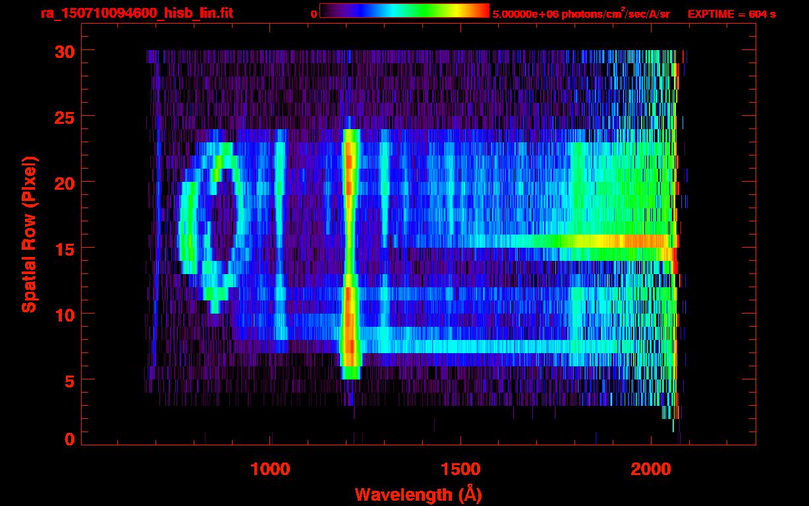Viewport: 809px width, 506px height.
Task: Click the EXPTIME = 604 s text
Action: pos(732,13)
